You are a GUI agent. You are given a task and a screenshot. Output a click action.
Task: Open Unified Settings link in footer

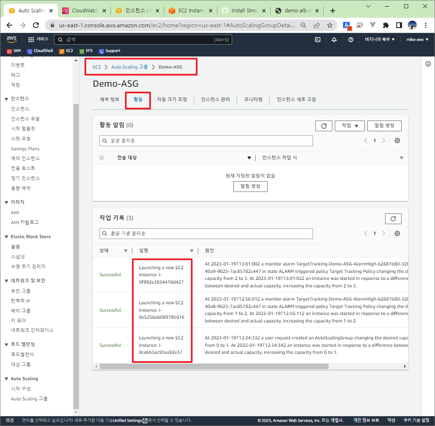click(x=129, y=421)
